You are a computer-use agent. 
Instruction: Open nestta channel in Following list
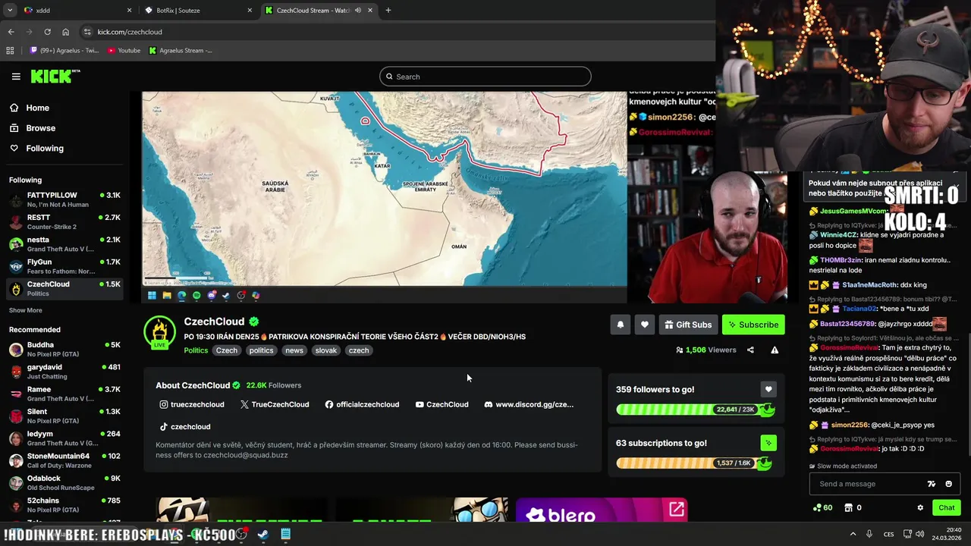tap(64, 244)
